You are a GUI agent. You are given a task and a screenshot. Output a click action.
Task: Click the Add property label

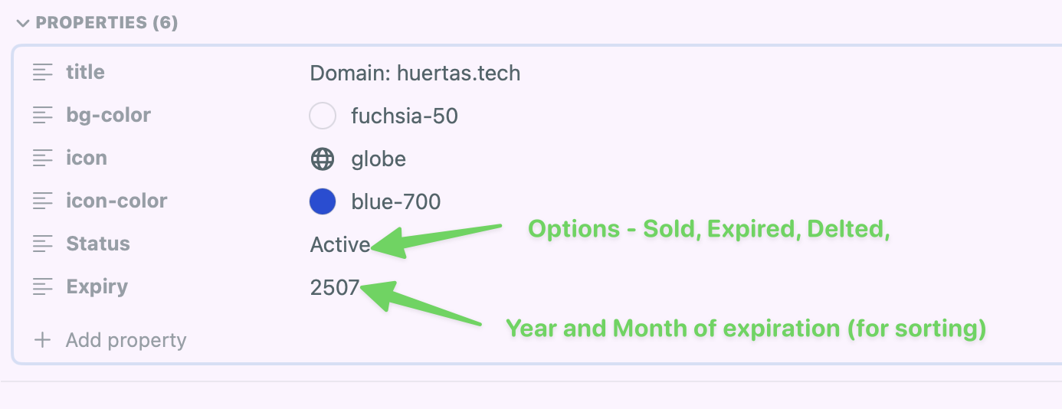[126, 340]
